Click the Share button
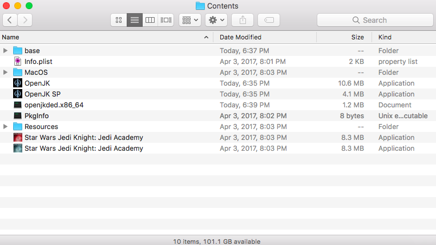Image resolution: width=436 pixels, height=245 pixels. [x=243, y=20]
